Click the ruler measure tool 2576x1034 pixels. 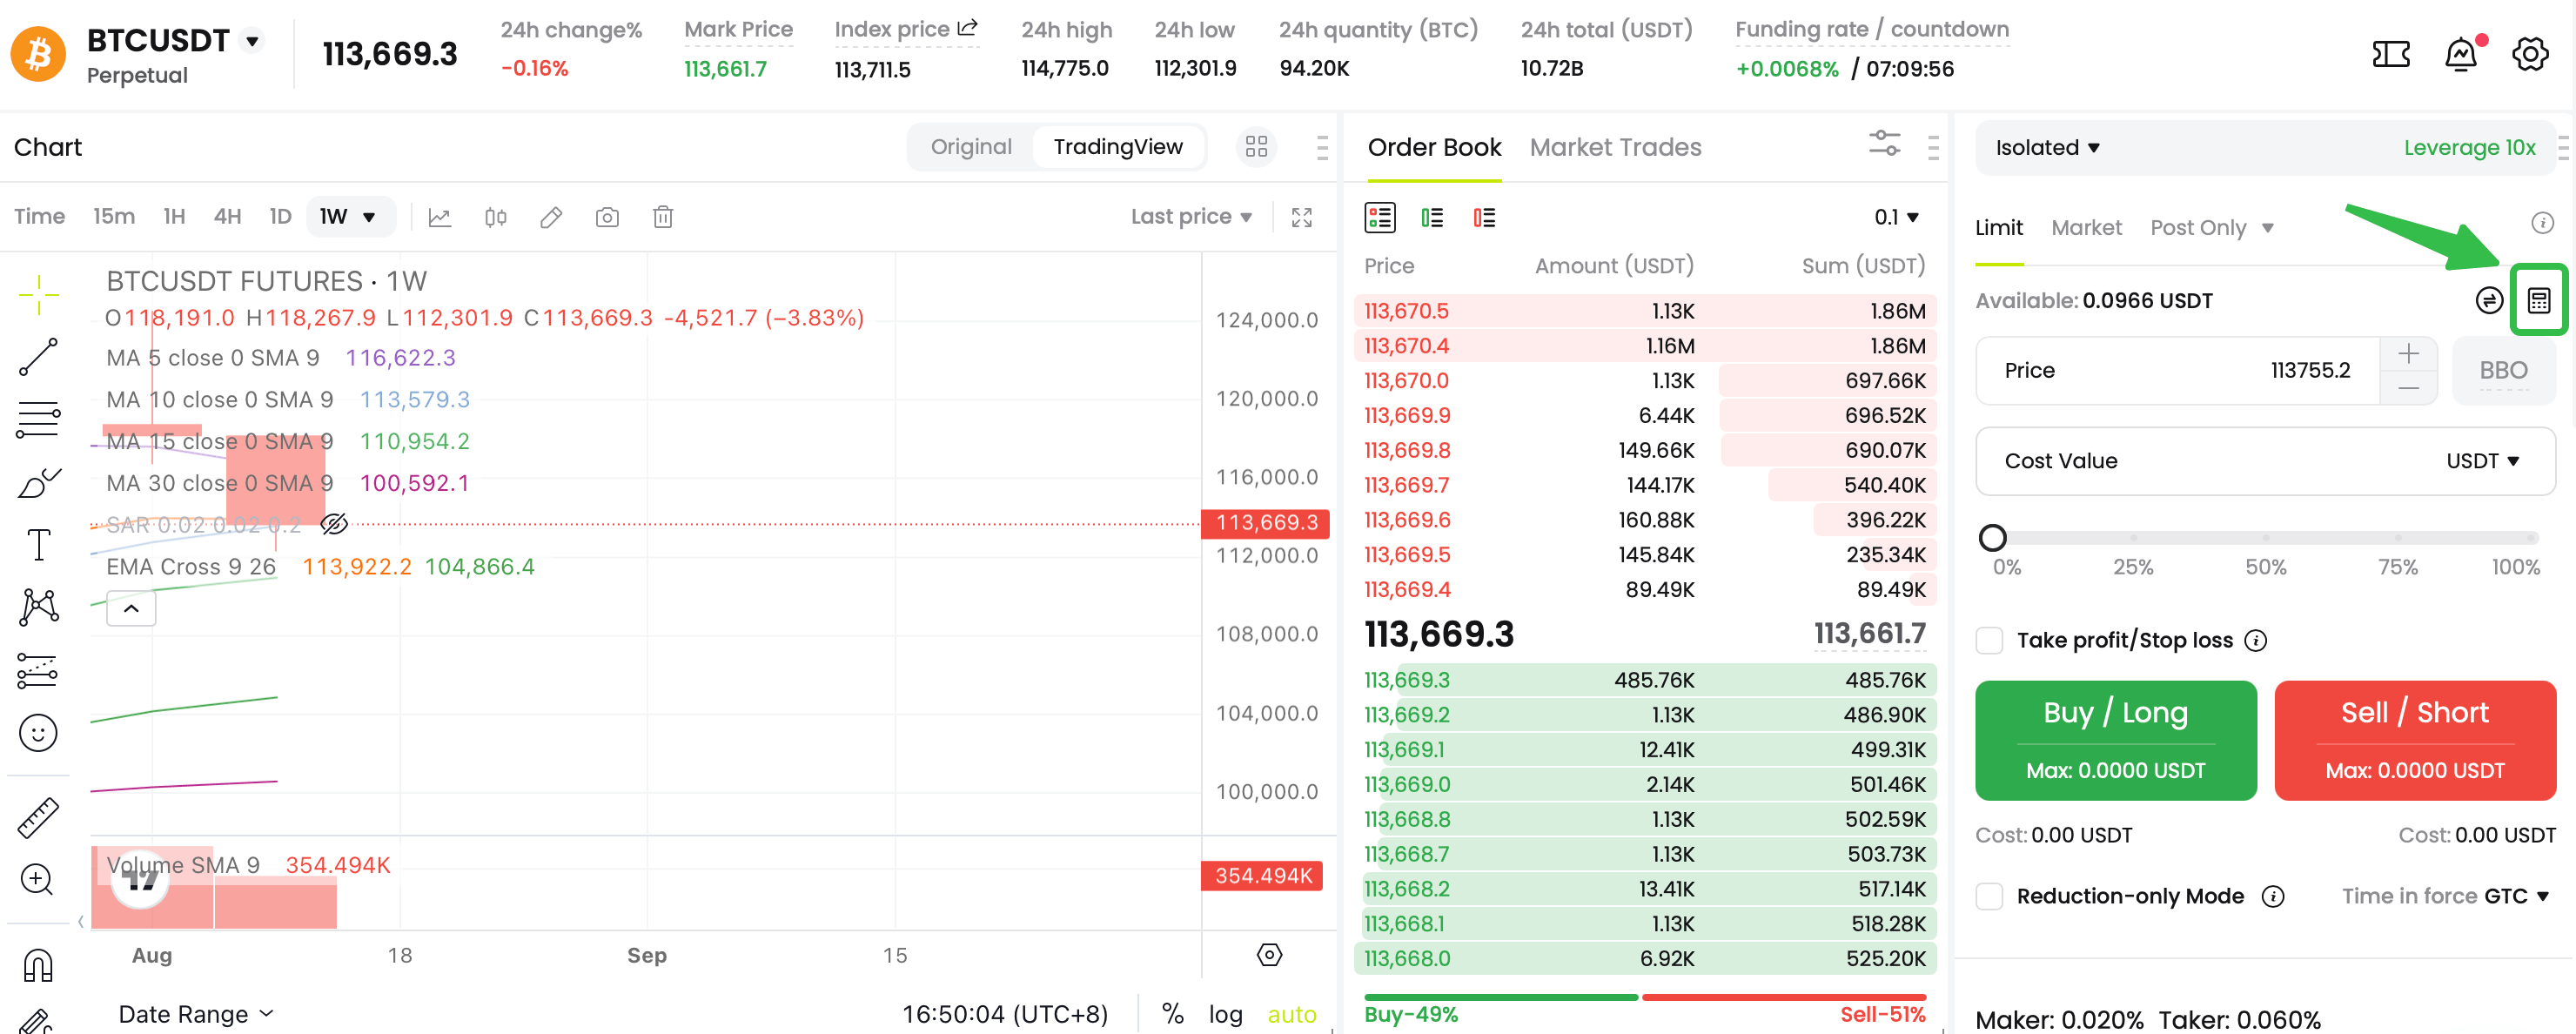point(38,817)
